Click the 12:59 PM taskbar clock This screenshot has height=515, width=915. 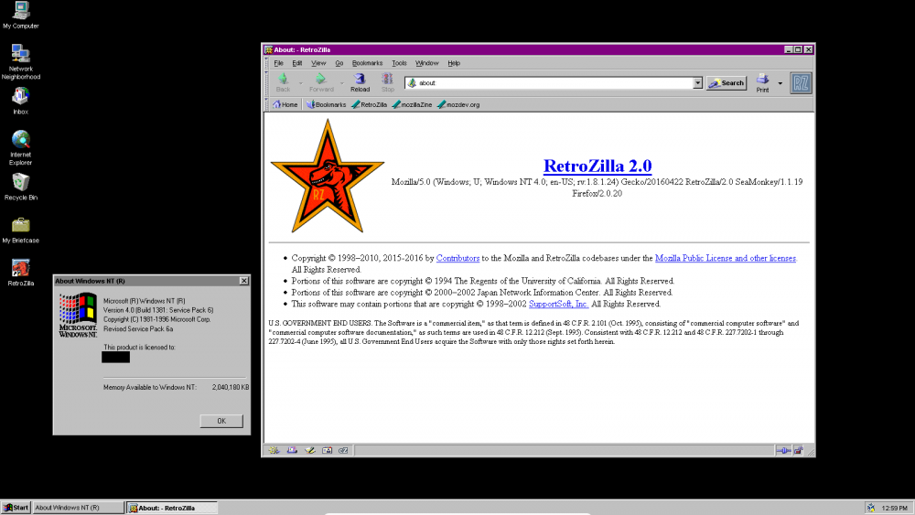[x=895, y=508]
